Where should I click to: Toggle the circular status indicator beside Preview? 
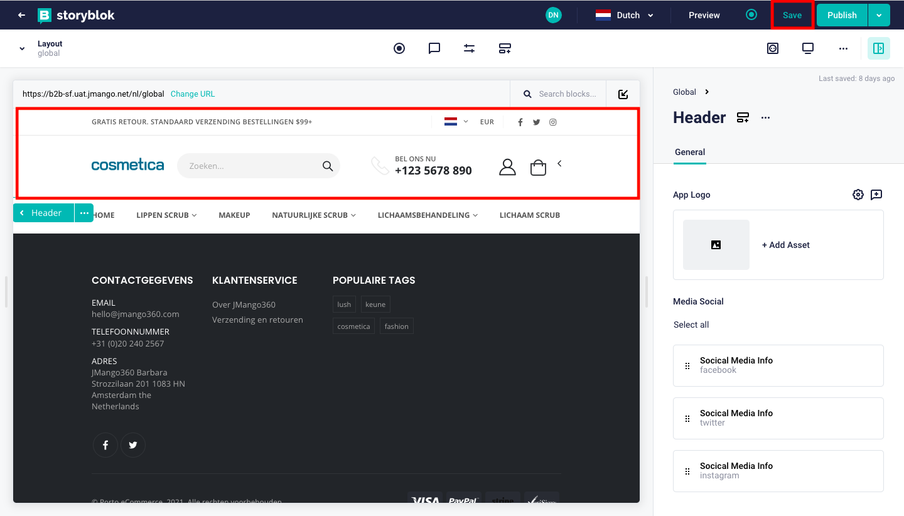tap(751, 14)
